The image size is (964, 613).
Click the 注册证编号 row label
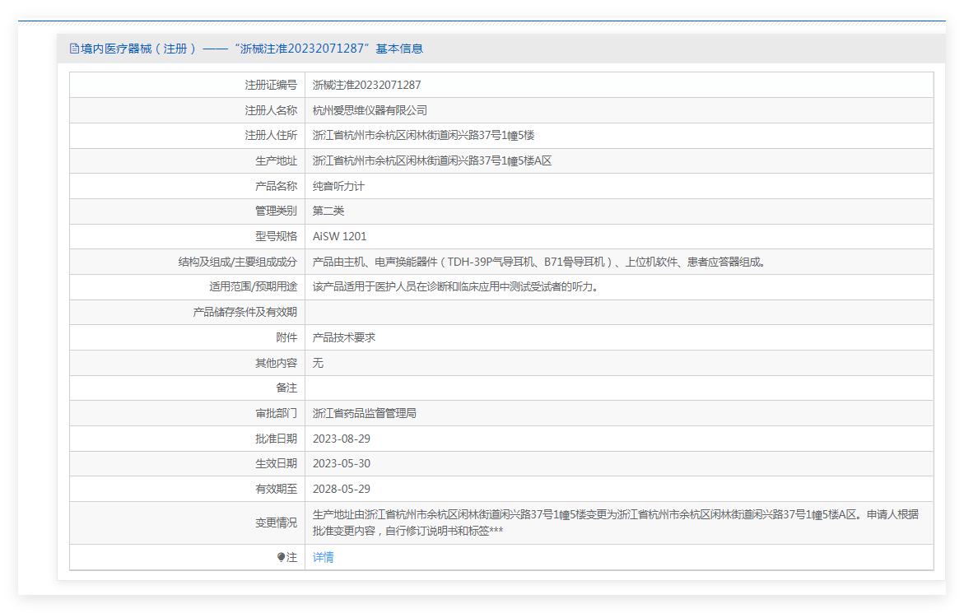[271, 85]
